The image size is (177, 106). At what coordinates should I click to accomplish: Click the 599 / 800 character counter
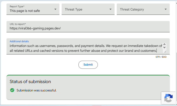(x=161, y=57)
